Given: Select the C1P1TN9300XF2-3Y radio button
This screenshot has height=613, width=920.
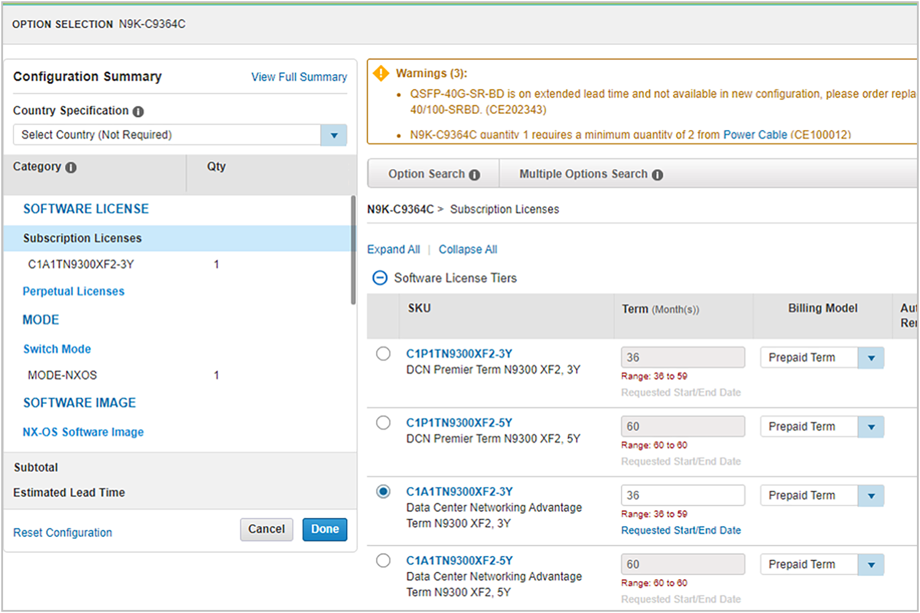Looking at the screenshot, I should pos(383,354).
